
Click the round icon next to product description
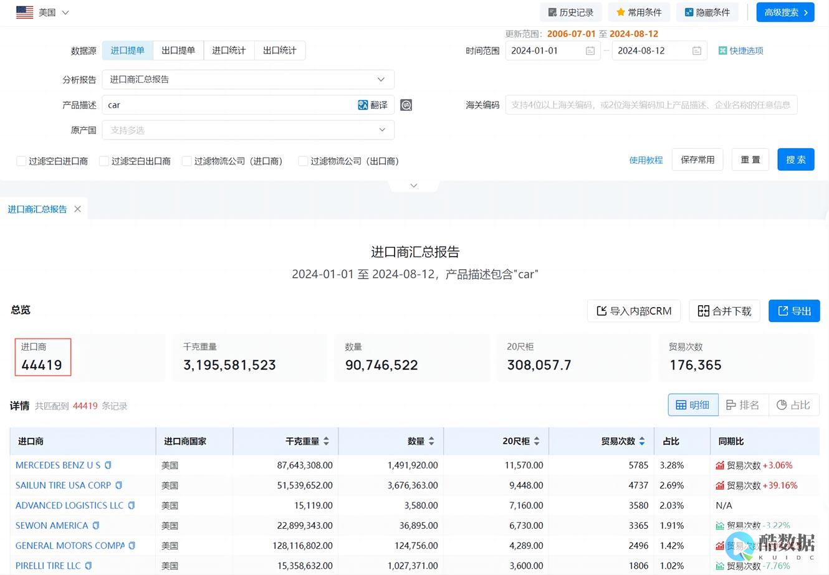406,105
